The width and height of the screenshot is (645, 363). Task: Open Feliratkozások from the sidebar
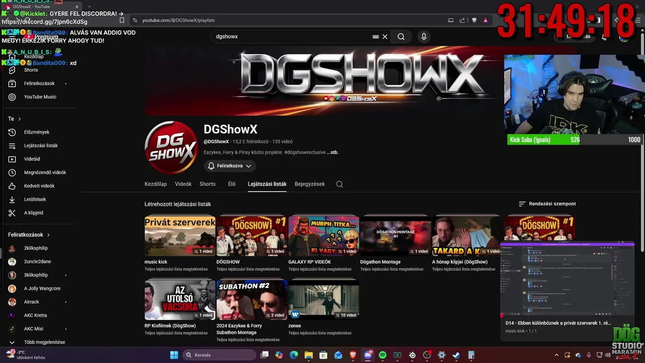click(39, 83)
